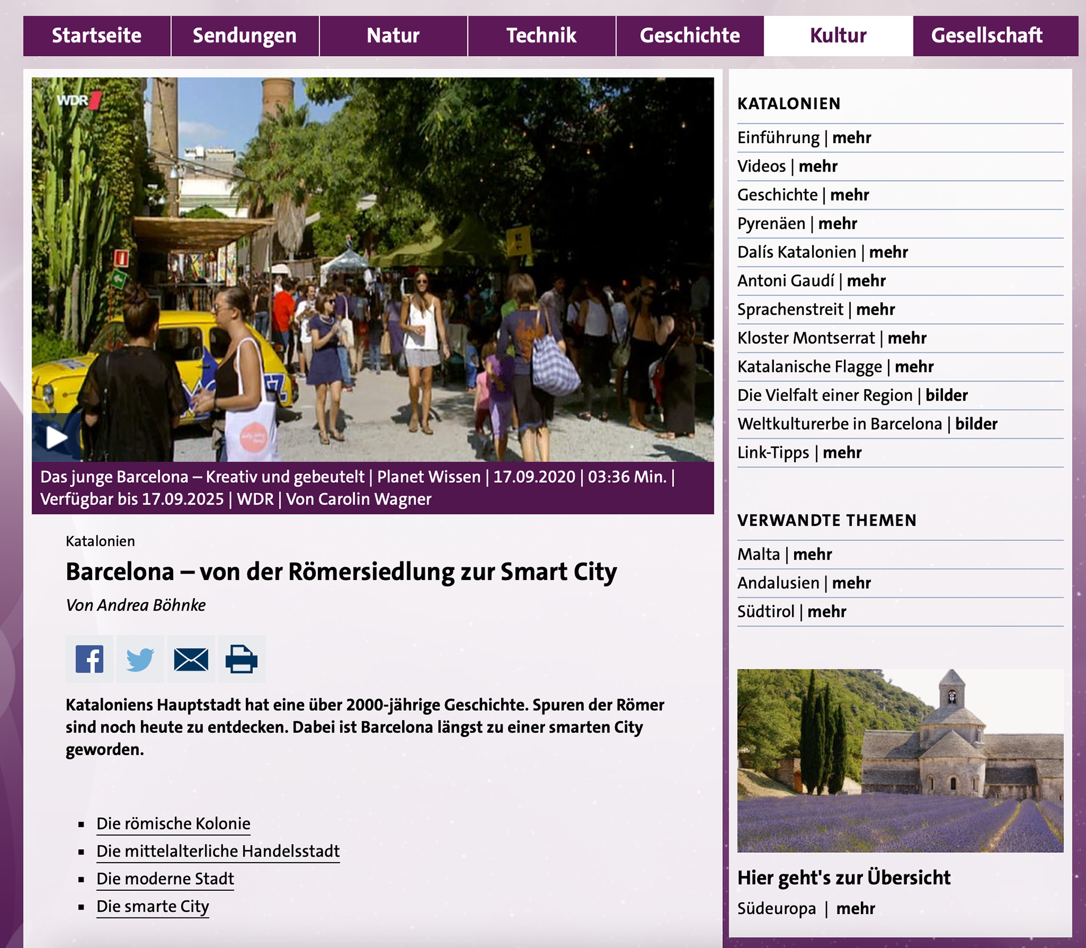Click the 'Katalonien' kicker above headline
Screen dimensions: 1086x948
tap(100, 542)
